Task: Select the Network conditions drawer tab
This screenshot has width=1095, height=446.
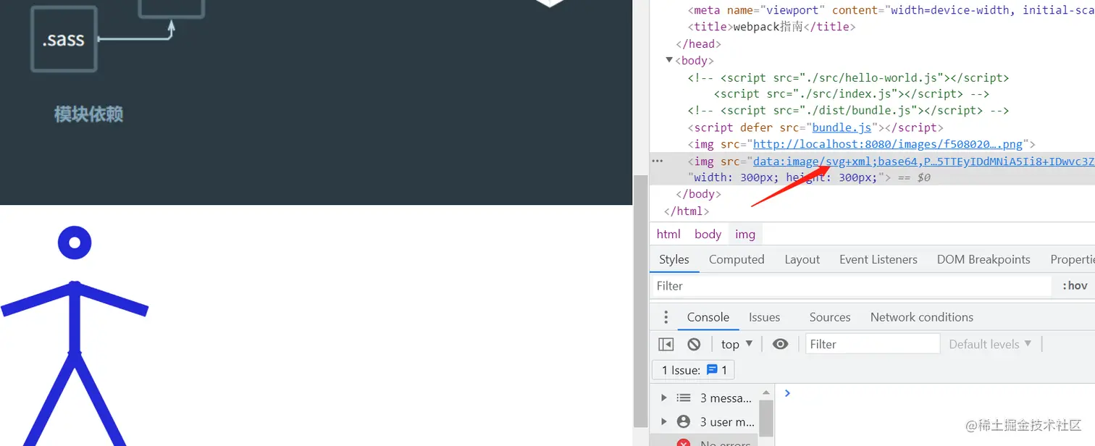Action: [x=922, y=317]
